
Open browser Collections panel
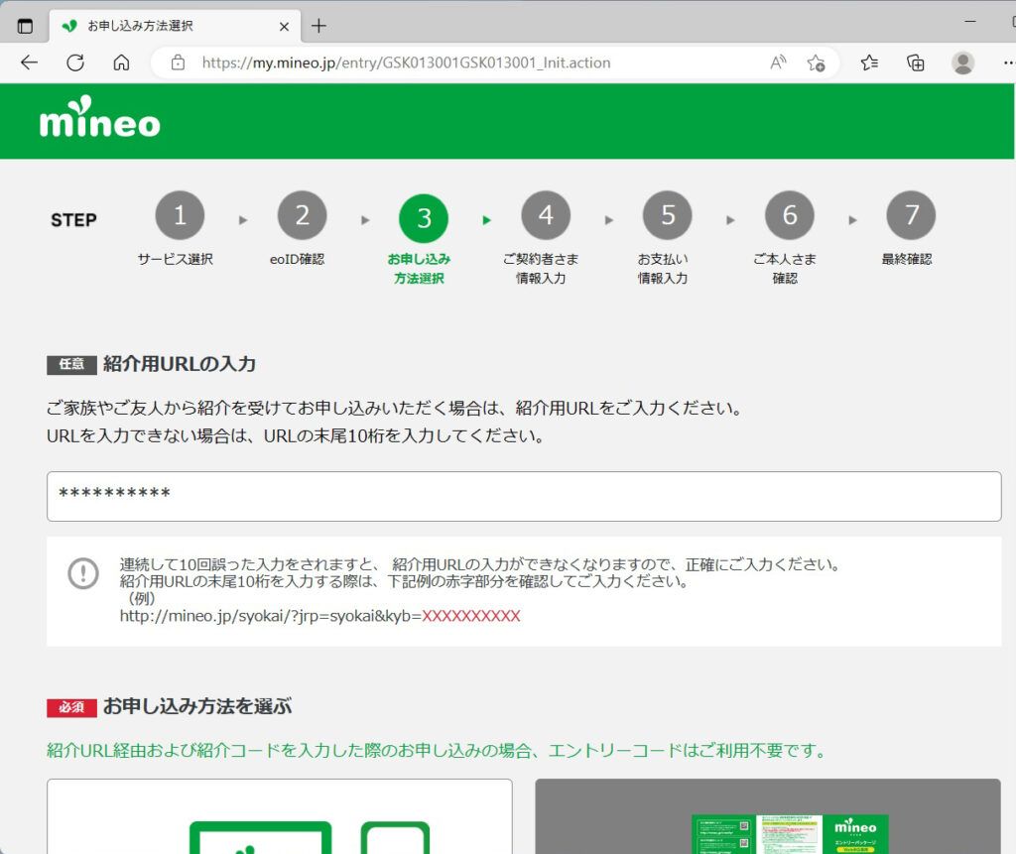tap(915, 62)
